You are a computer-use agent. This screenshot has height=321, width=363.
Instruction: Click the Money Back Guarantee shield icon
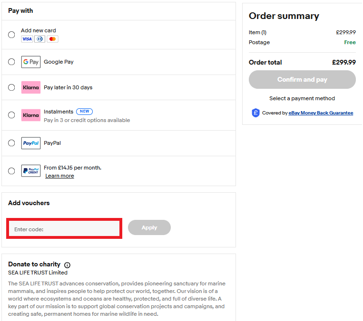point(255,113)
